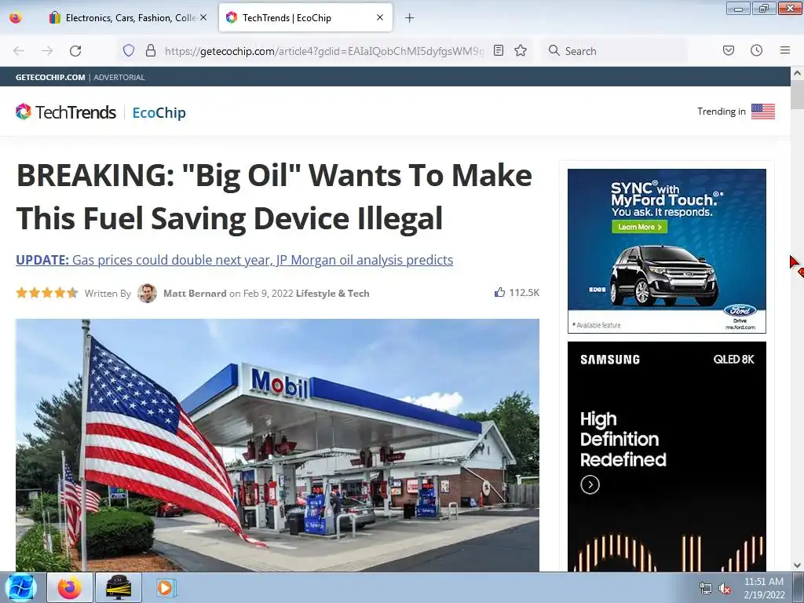This screenshot has height=603, width=804.
Task: Open the tracking protection shield icon
Action: point(129,50)
